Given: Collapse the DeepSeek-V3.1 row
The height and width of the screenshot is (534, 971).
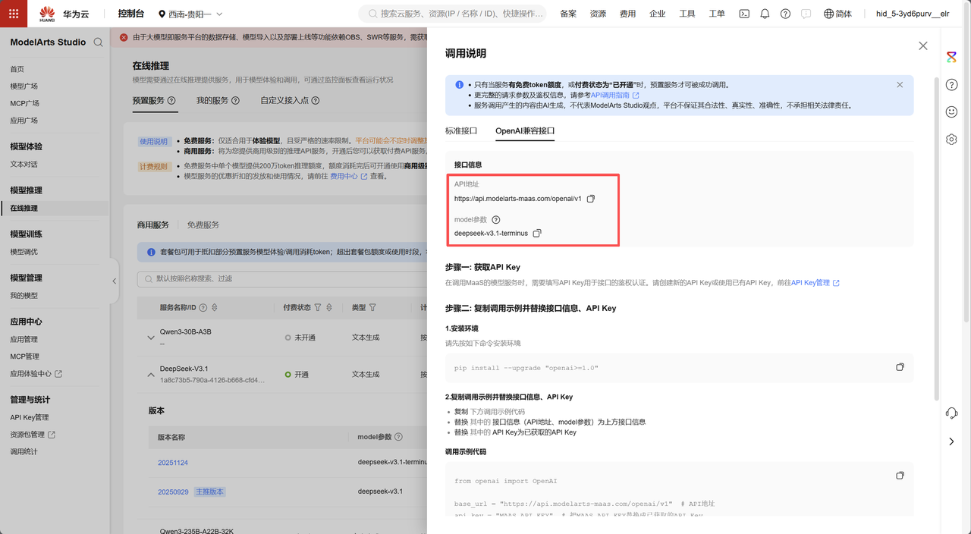Looking at the screenshot, I should coord(151,374).
